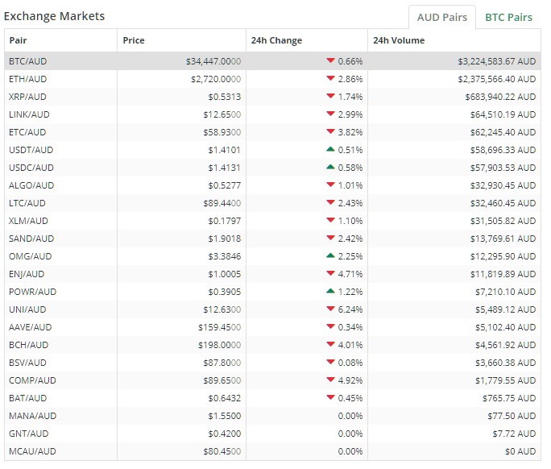Sort by the Pair column header
Viewport: 551px width, 469px height.
click(18, 40)
